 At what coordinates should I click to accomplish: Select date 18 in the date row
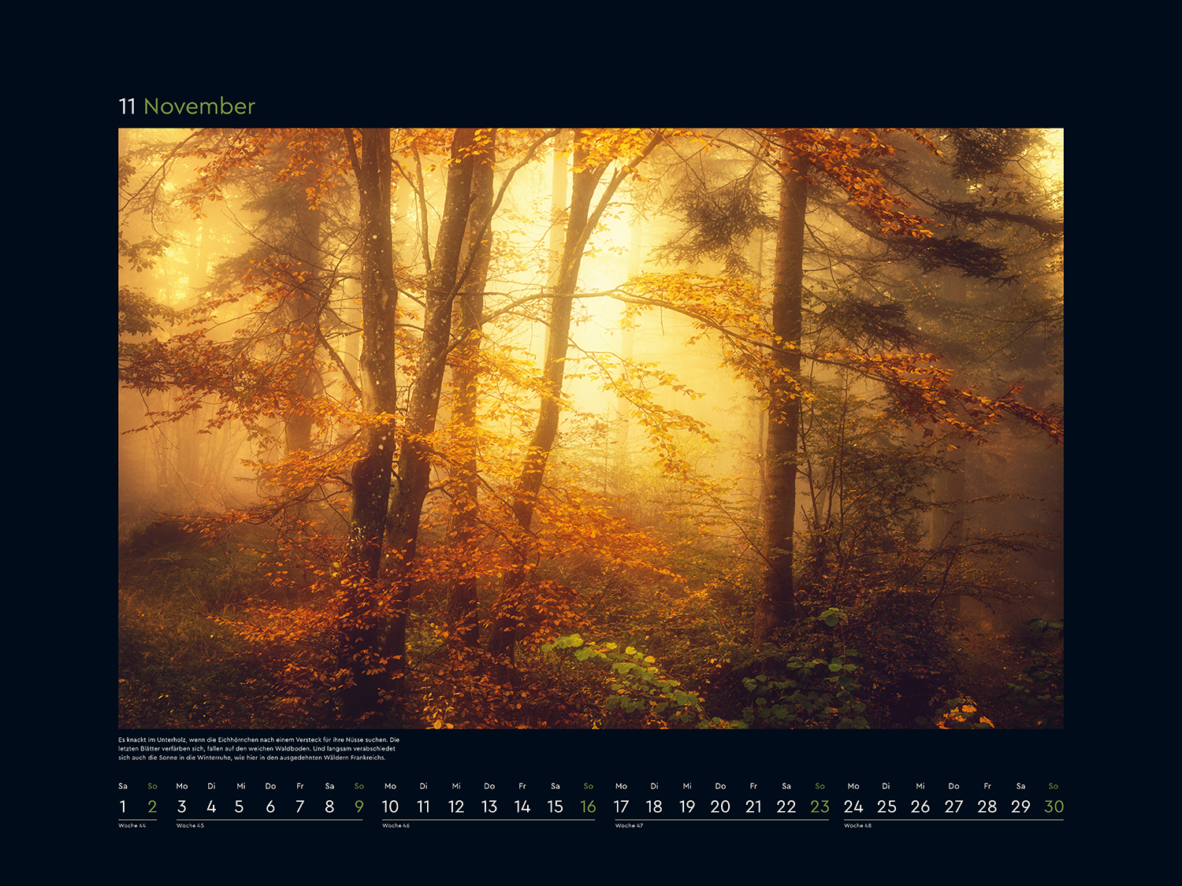pyautogui.click(x=654, y=806)
